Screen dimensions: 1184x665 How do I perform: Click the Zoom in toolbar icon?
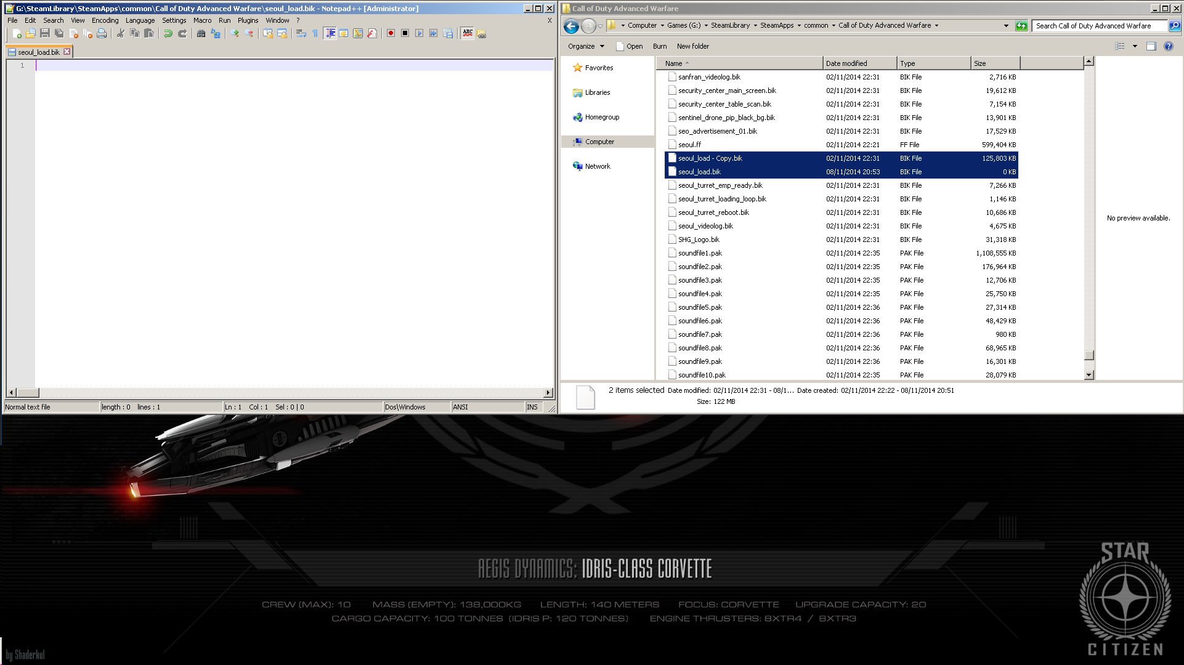[x=235, y=33]
